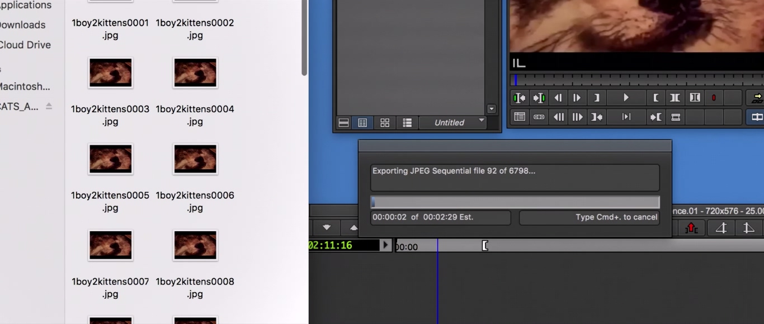Click the arrow next to the timecode display
Image resolution: width=764 pixels, height=324 pixels.
[x=385, y=245]
